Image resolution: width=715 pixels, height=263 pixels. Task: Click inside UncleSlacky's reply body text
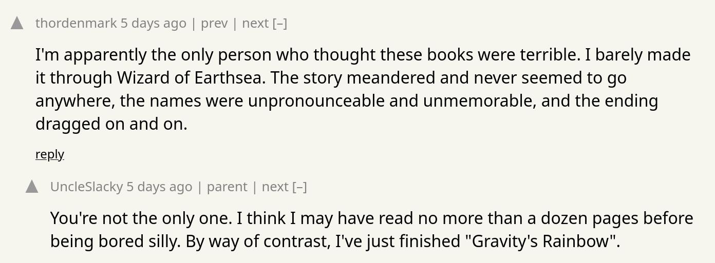[372, 229]
